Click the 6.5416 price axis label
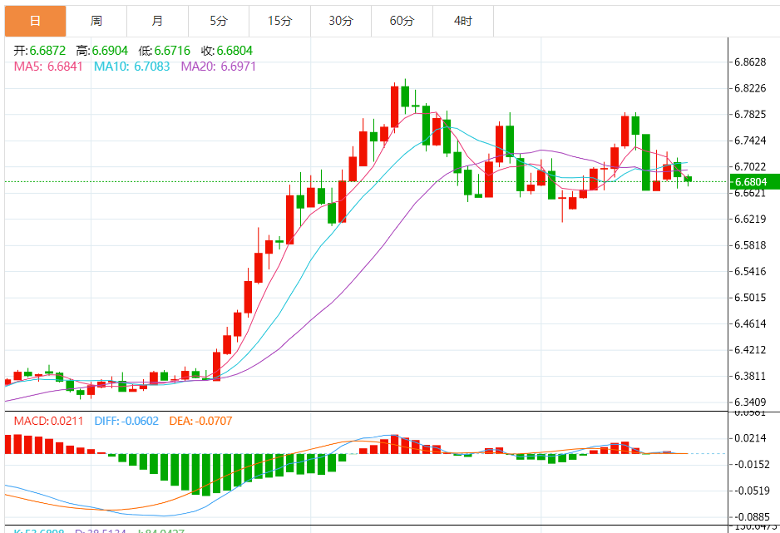Image resolution: width=780 pixels, height=533 pixels. pos(751,271)
